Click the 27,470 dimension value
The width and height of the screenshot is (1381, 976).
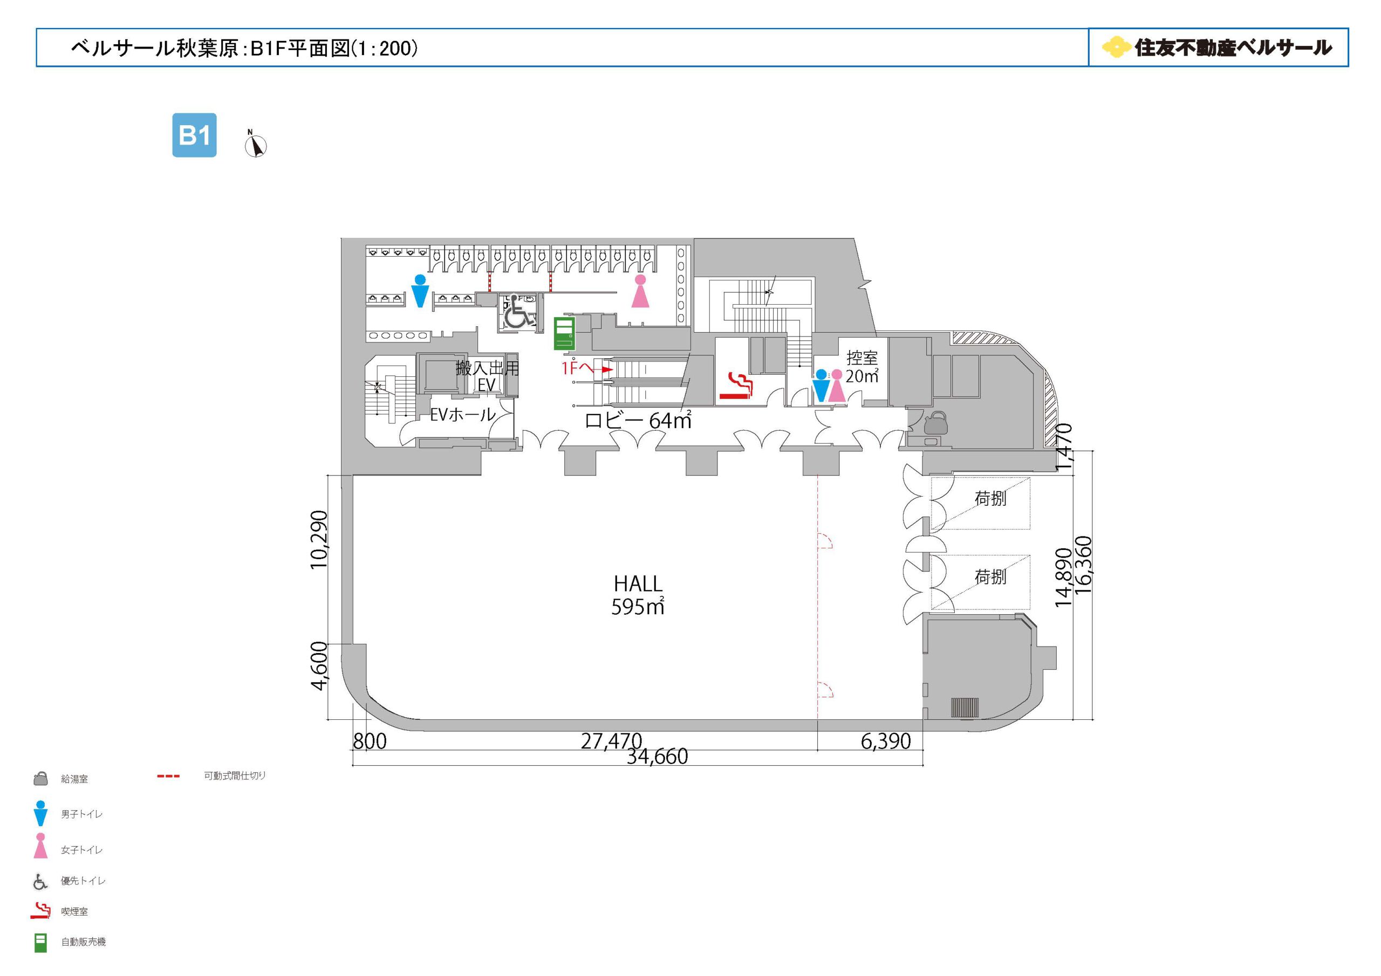point(612,741)
